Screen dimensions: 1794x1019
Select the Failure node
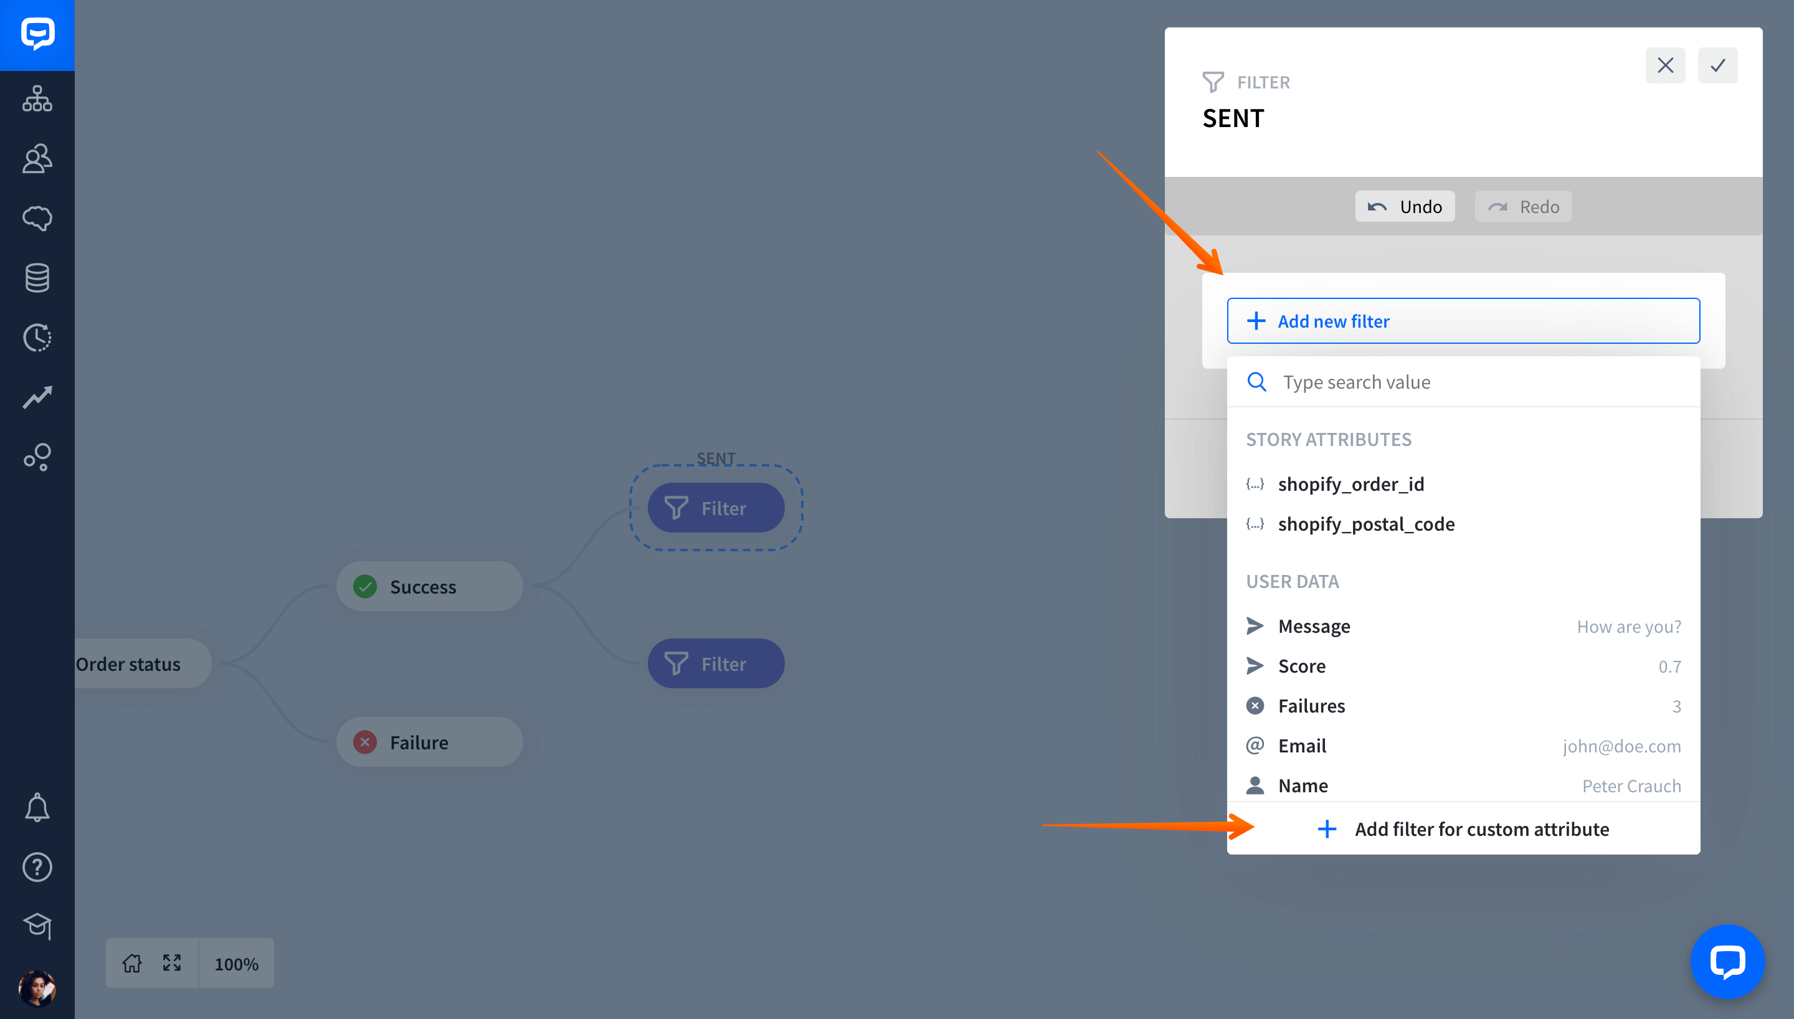click(x=430, y=742)
